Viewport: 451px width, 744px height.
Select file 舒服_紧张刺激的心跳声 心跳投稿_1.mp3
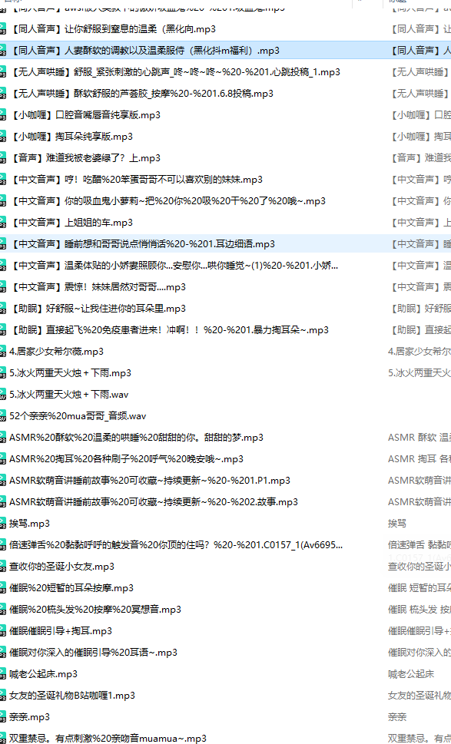tap(174, 72)
